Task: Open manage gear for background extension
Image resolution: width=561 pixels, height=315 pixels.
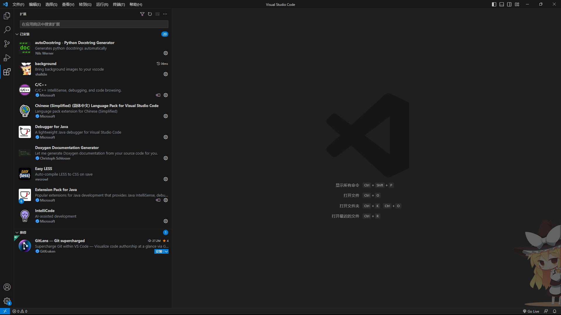Action: point(166,74)
